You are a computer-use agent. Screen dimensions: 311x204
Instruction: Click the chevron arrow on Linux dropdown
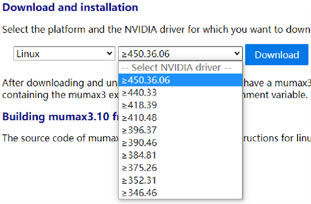tap(109, 53)
